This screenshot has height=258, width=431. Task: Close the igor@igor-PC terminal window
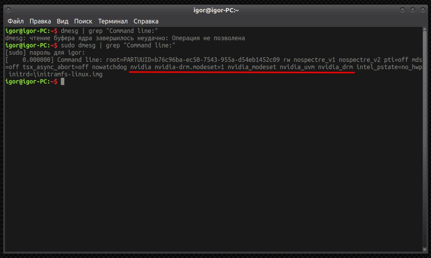click(x=422, y=10)
